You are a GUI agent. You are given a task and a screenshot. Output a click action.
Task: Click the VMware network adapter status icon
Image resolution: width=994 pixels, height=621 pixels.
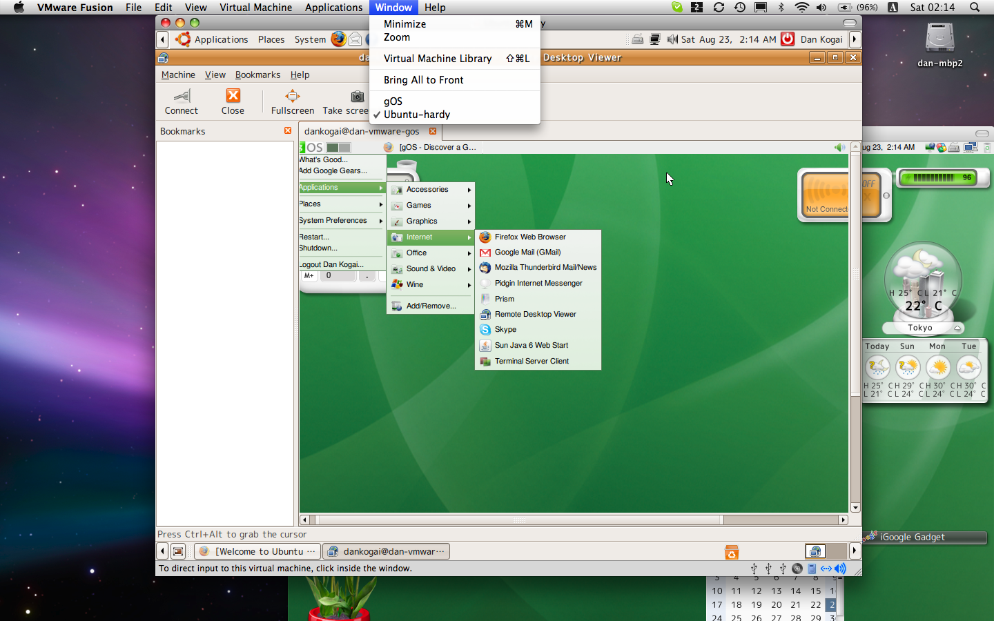(826, 569)
